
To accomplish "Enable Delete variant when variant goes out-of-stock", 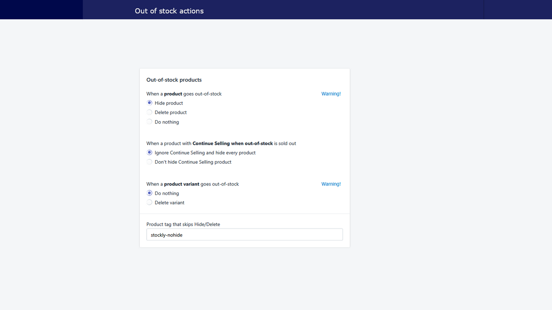I will (x=149, y=202).
